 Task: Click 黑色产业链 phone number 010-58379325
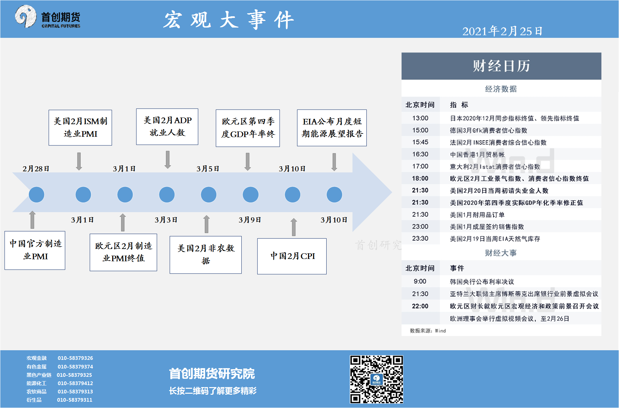click(x=74, y=375)
